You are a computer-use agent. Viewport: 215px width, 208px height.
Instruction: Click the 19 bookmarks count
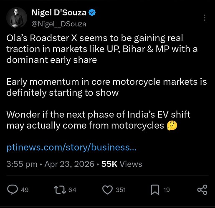167,190
